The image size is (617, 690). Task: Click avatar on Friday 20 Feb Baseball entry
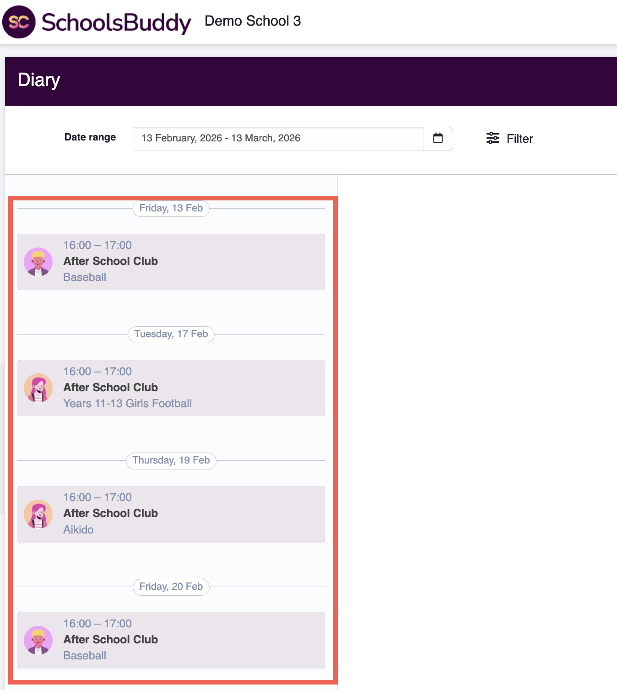tap(38, 640)
